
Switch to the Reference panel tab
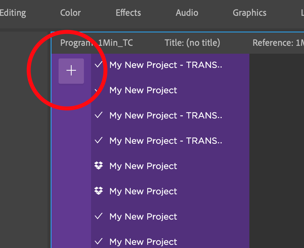278,43
